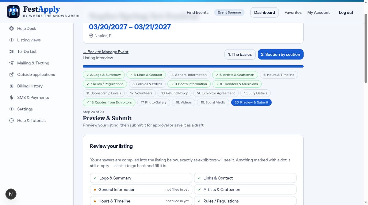Switch to 'The basics' mode

click(240, 54)
